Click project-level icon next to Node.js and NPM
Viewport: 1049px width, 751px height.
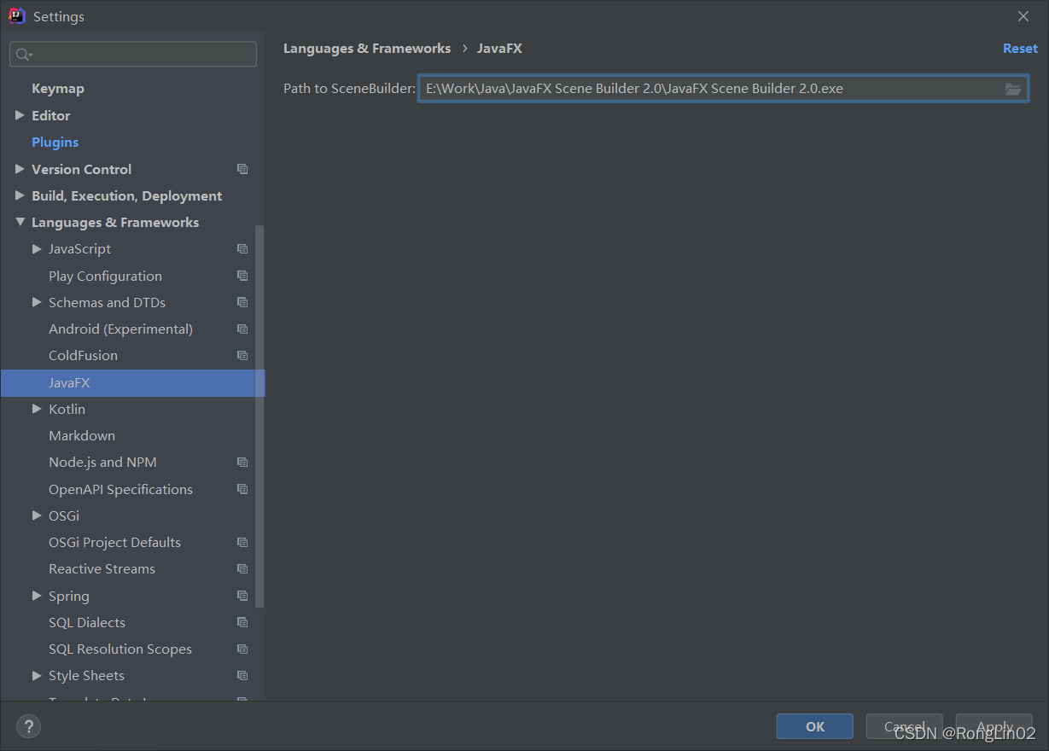click(242, 463)
